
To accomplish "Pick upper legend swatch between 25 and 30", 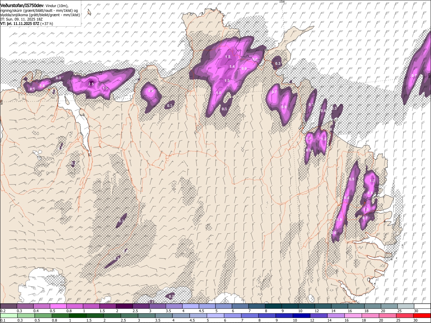I will [406, 306].
